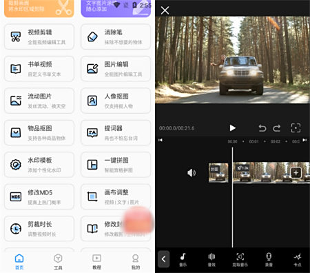Redo the last edit
Viewport: 310px width, 273px height.
[x=277, y=128]
